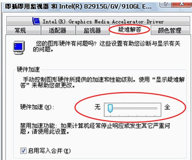Open the 监视器 tab

click(x=92, y=31)
